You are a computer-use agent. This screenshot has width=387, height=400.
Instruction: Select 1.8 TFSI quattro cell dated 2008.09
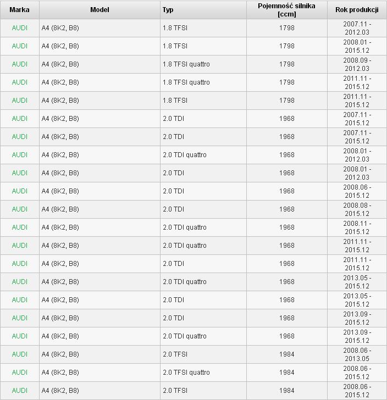(203, 64)
